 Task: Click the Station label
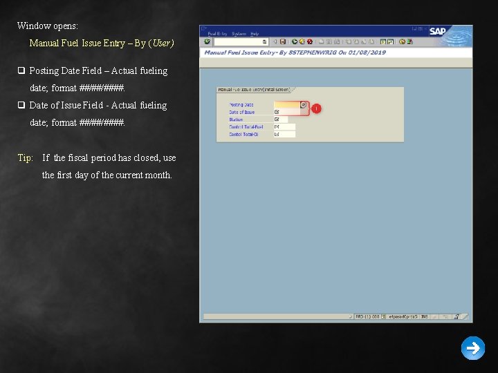tap(236, 119)
